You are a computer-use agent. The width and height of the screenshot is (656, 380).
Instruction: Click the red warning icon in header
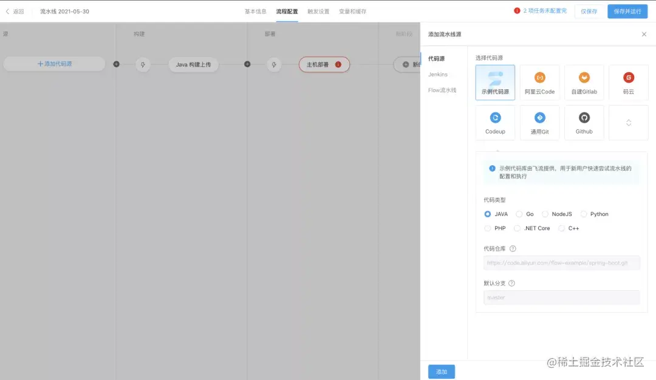tap(517, 11)
